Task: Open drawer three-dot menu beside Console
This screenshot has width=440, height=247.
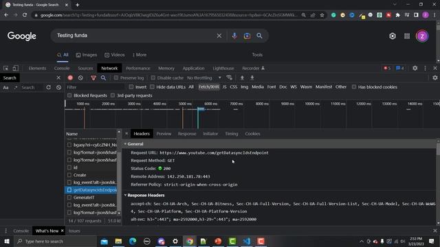Action: tap(5, 231)
